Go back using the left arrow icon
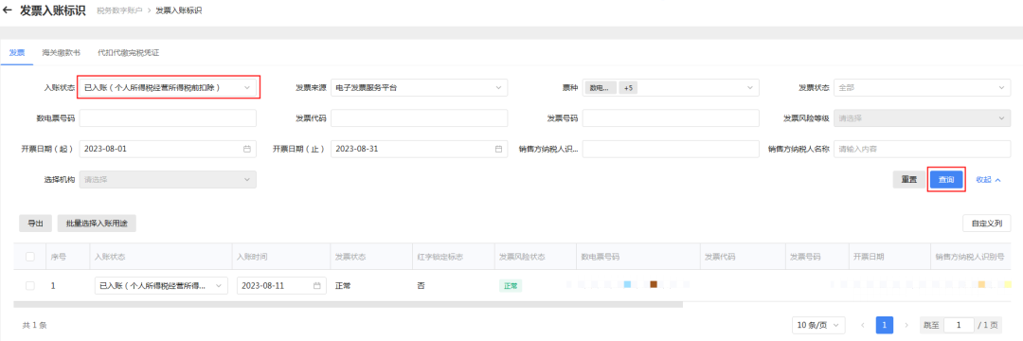The width and height of the screenshot is (1023, 341). (8, 10)
